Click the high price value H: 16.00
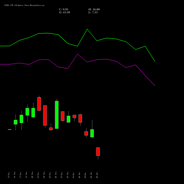Viewport: 184px width, 184px height. tap(94, 10)
